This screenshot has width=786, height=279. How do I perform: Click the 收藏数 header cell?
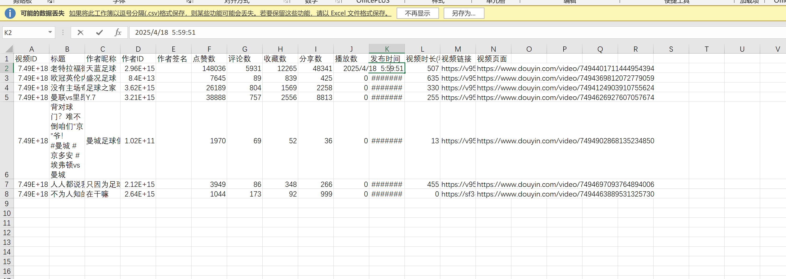(280, 58)
